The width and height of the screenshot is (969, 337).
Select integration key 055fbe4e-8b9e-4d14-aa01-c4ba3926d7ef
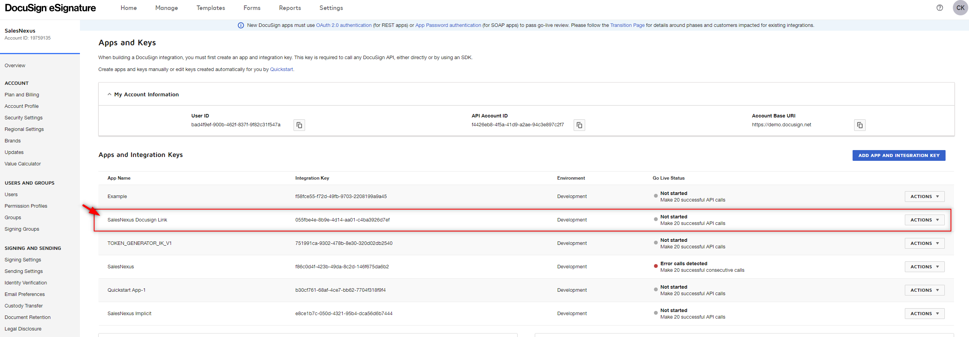[342, 220]
